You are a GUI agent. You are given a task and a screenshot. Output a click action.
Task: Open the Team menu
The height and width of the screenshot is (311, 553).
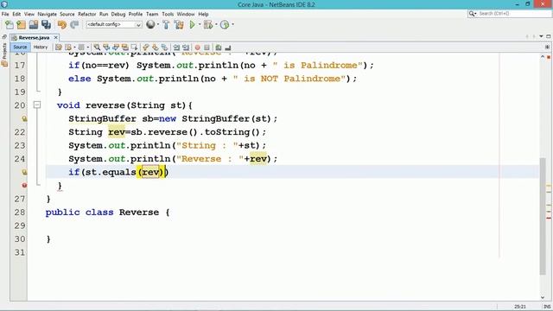[x=152, y=14]
